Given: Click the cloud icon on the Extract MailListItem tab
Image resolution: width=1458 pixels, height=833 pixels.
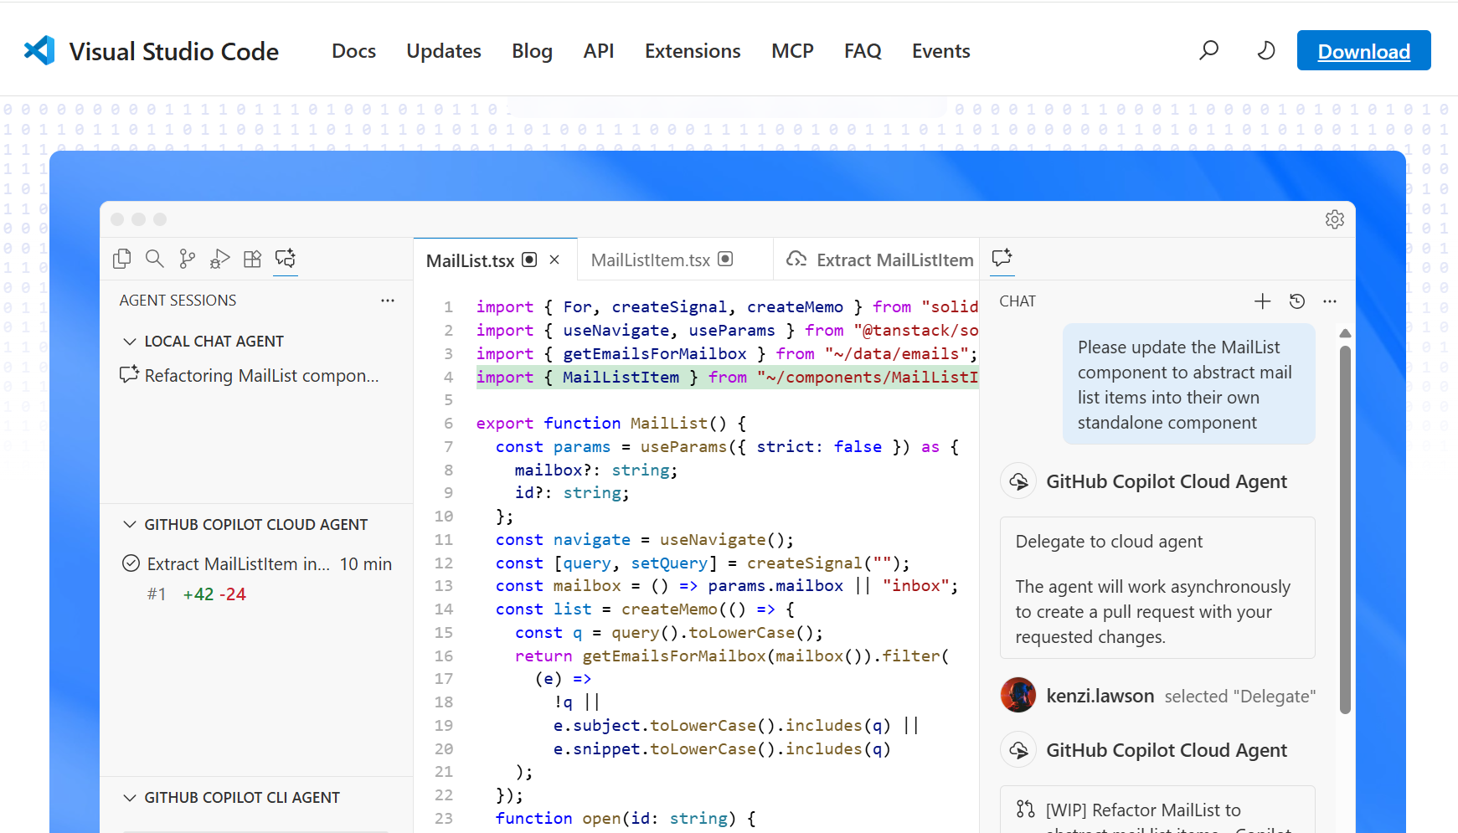Looking at the screenshot, I should 796,260.
